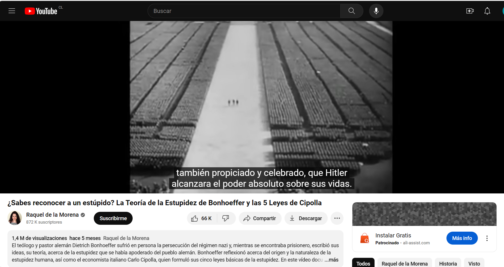This screenshot has width=504, height=267.
Task: Click the magnifying glass search button
Action: (352, 11)
